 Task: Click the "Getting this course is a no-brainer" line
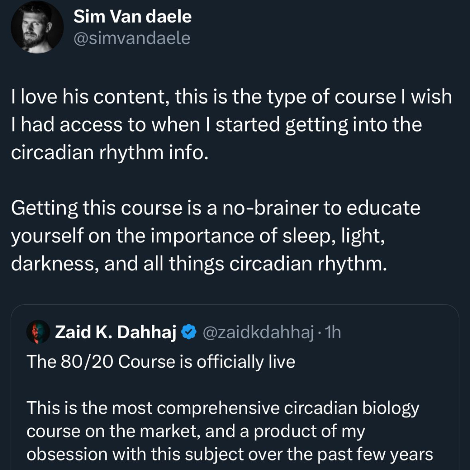click(x=215, y=208)
